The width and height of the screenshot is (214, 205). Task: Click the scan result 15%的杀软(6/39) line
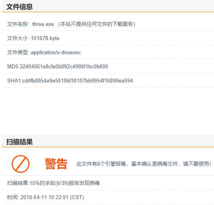click(x=53, y=183)
